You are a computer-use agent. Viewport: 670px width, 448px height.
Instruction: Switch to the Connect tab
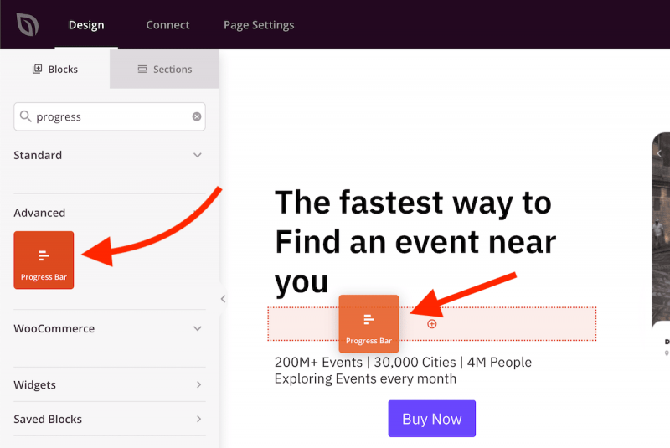point(167,25)
